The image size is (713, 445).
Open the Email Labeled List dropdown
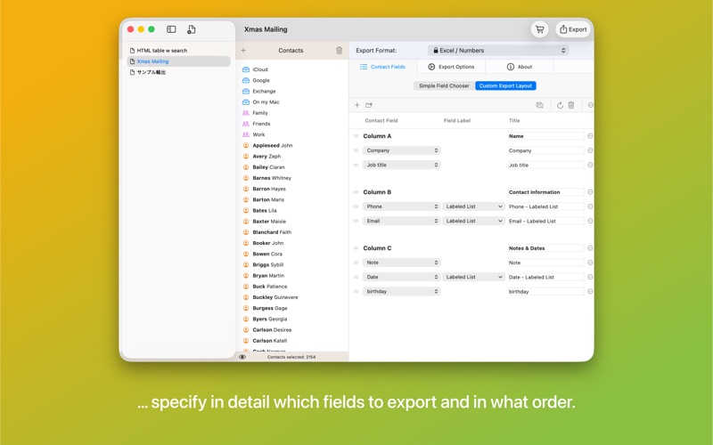pyautogui.click(x=473, y=221)
